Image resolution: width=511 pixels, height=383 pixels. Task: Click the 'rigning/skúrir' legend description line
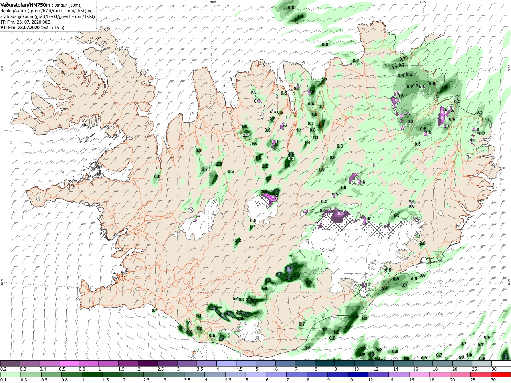47,11
